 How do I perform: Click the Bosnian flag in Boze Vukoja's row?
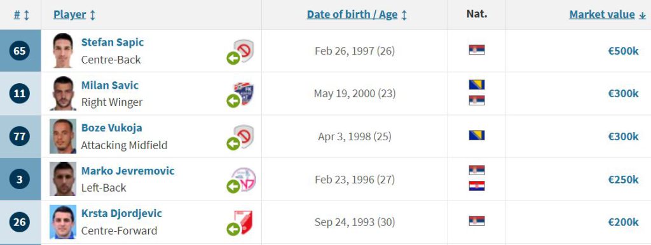point(477,135)
